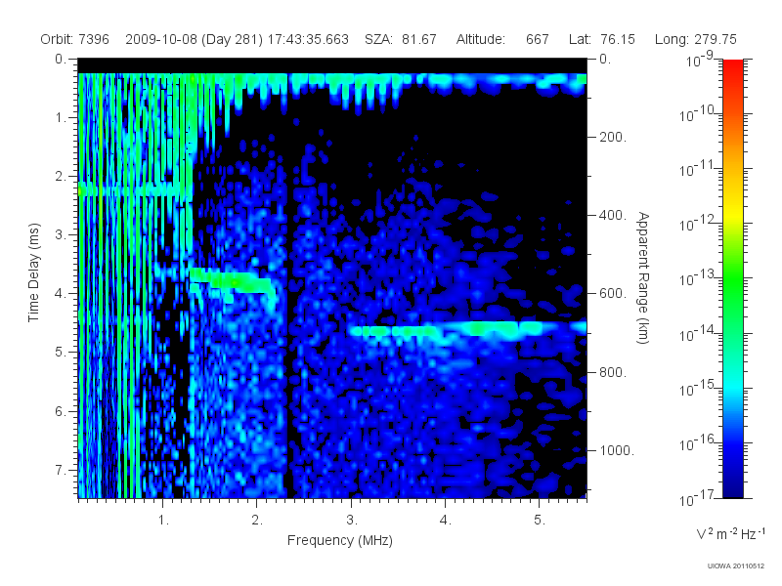Click the '10⁻¹³' colorbar tick label
Screen dimensions: 782x586
click(x=699, y=278)
